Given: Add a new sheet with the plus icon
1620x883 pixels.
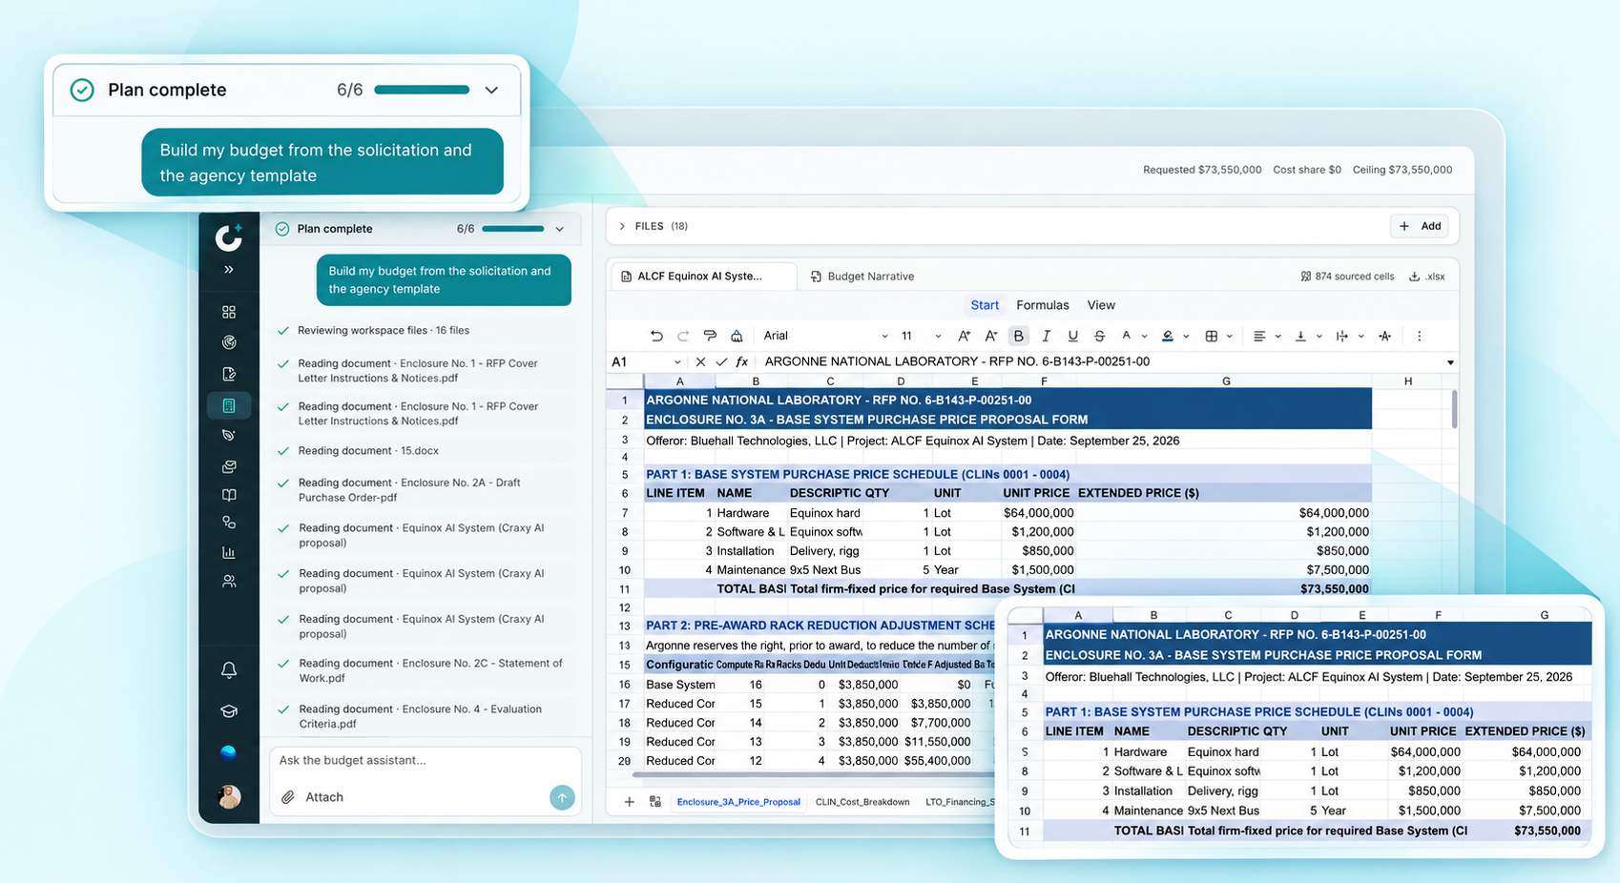Looking at the screenshot, I should tap(629, 802).
